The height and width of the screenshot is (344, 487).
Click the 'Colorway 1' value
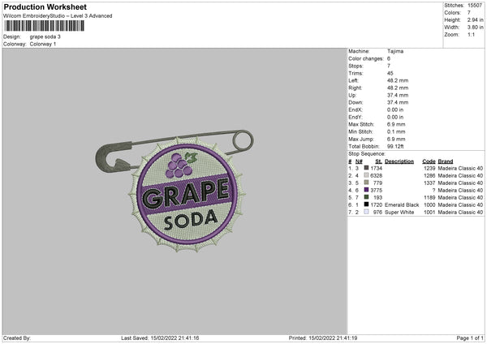43,44
